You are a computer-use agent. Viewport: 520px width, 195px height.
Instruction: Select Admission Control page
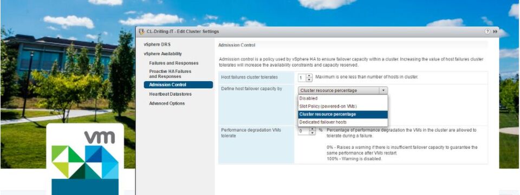(x=178, y=85)
